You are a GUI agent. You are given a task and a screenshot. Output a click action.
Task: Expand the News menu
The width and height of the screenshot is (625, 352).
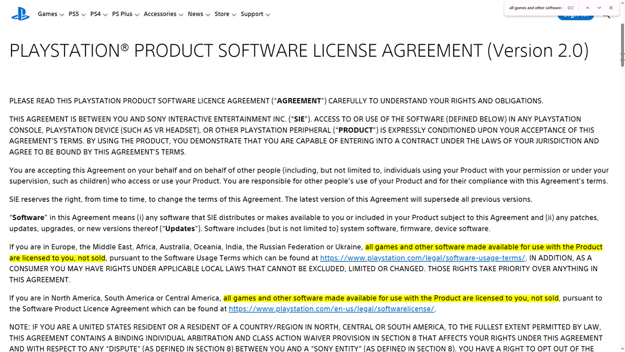pos(199,14)
